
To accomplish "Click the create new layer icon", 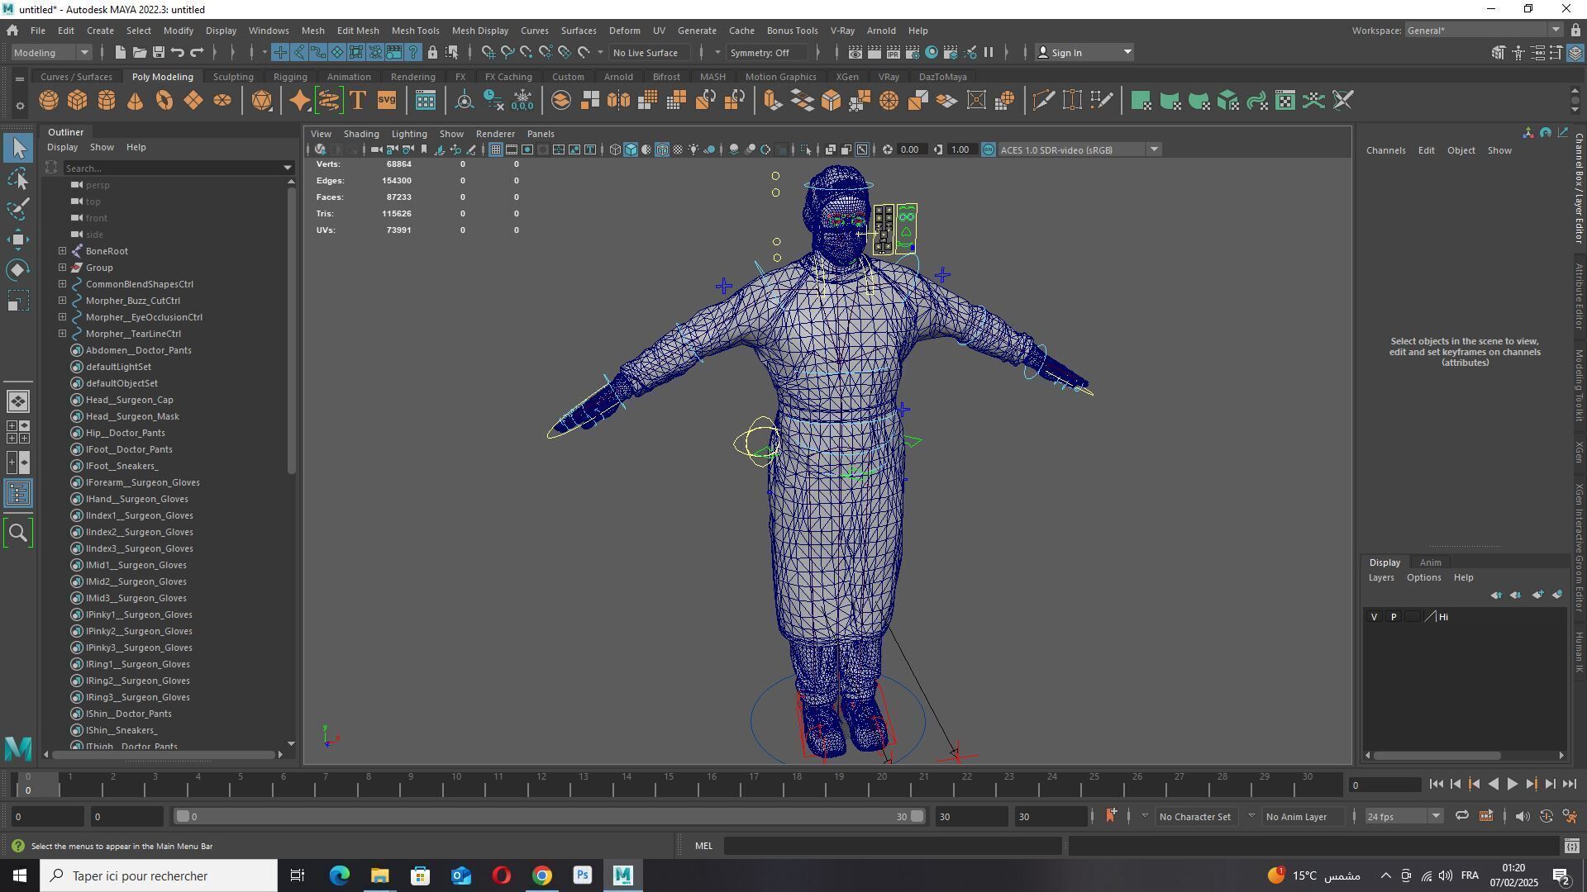I will pyautogui.click(x=1537, y=595).
